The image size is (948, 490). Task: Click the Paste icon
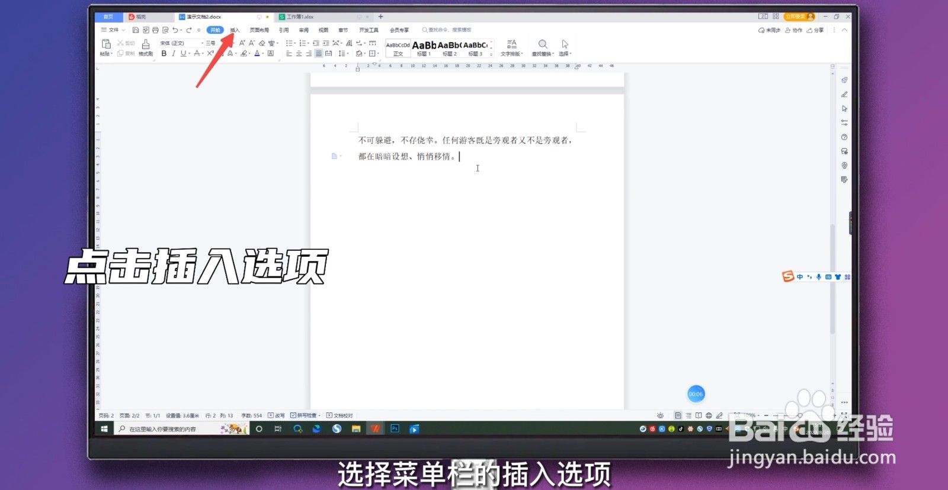tap(106, 44)
